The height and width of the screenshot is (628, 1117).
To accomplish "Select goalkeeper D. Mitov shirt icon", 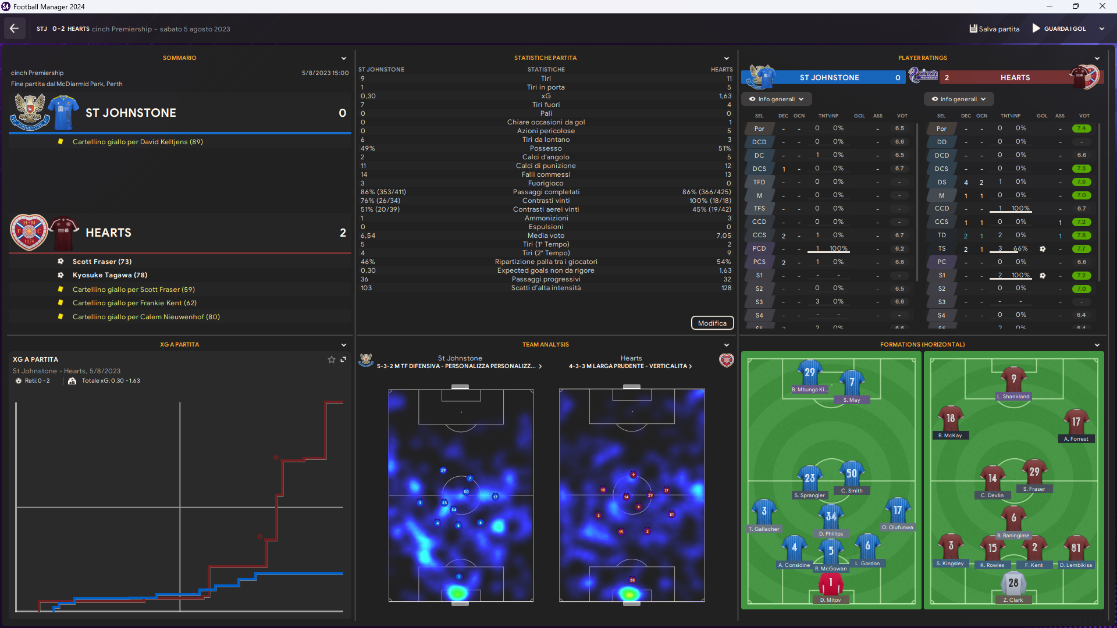I will click(830, 584).
